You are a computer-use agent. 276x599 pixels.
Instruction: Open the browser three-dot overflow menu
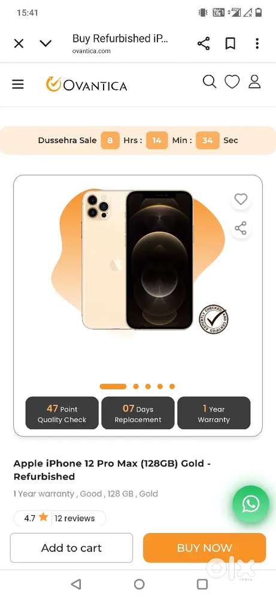point(257,44)
